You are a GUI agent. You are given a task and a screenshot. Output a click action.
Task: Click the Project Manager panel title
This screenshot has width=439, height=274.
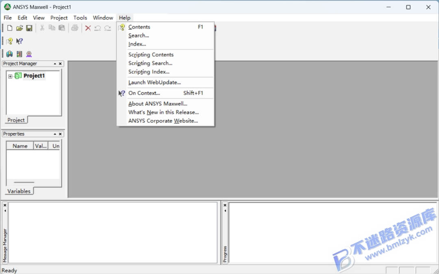point(20,63)
